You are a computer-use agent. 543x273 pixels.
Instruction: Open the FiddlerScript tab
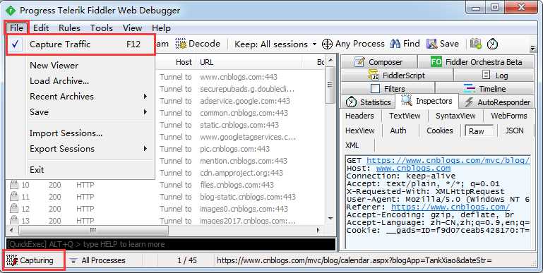click(x=397, y=75)
